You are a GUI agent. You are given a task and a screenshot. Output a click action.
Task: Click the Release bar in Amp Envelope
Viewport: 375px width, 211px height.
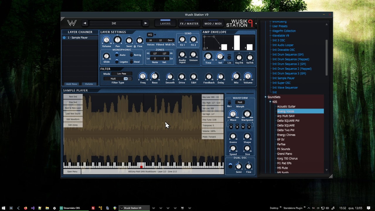[250, 47]
